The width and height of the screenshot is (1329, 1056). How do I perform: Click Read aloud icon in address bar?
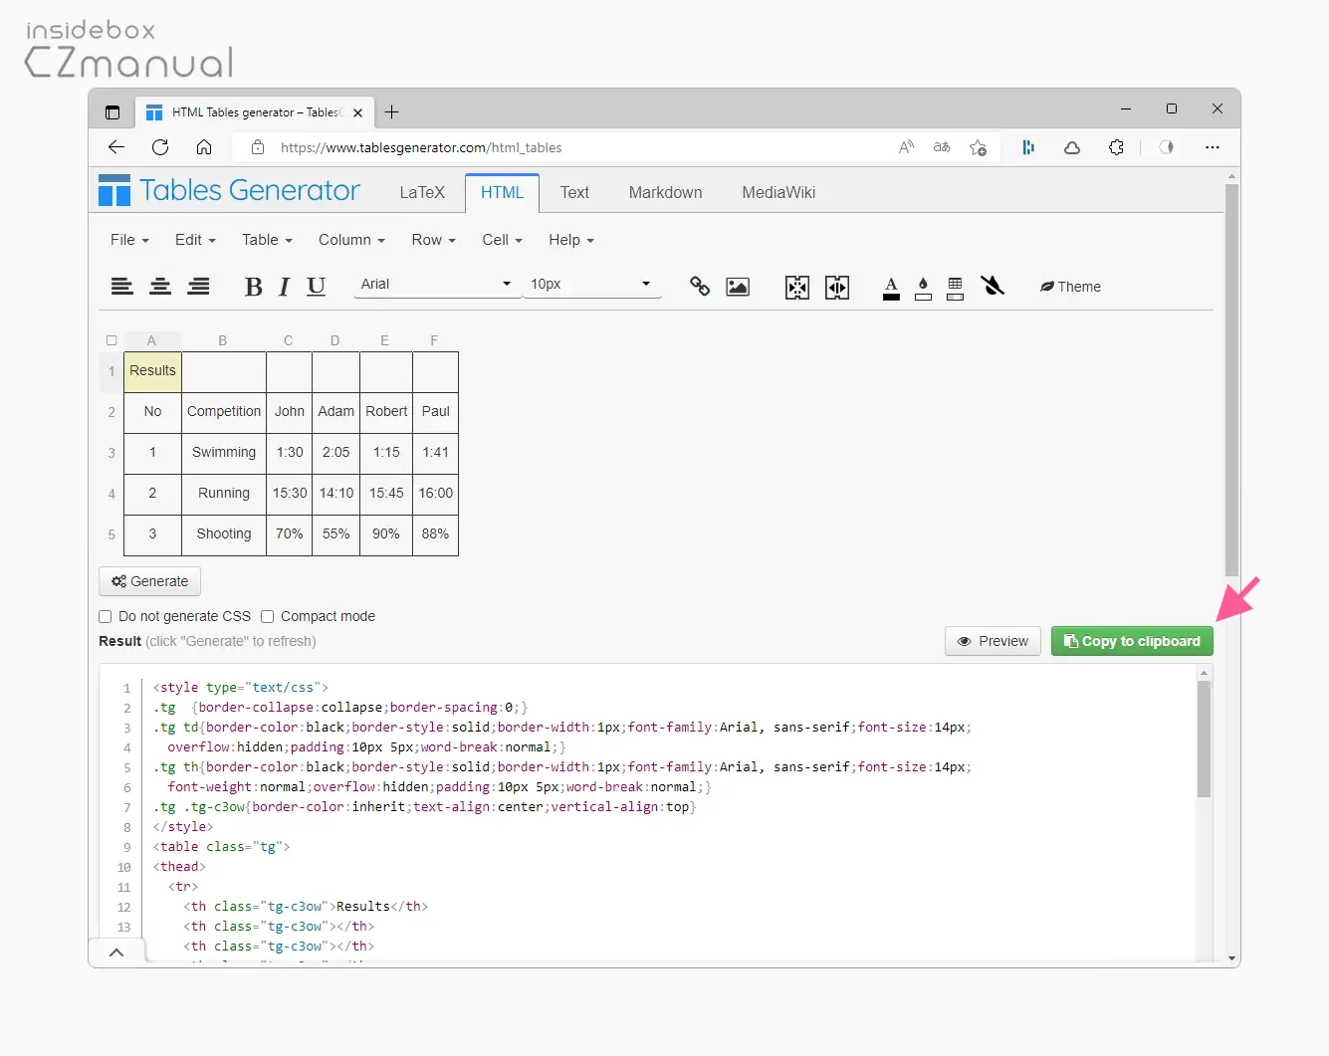tap(906, 147)
